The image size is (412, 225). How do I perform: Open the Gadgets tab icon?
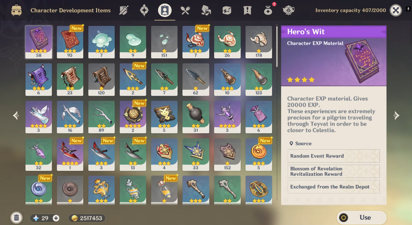pyautogui.click(x=227, y=10)
